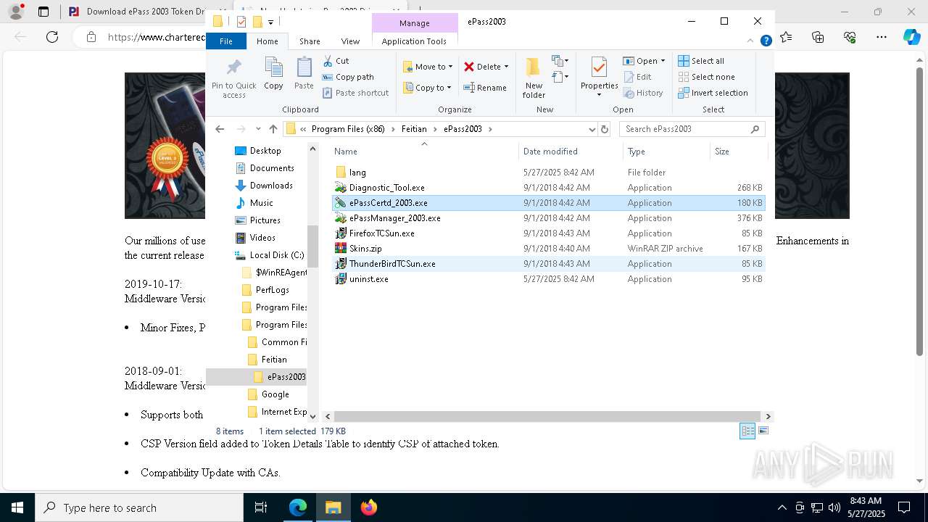Viewport: 928px width, 522px height.
Task: Open Task View on the taskbar
Action: [261, 507]
